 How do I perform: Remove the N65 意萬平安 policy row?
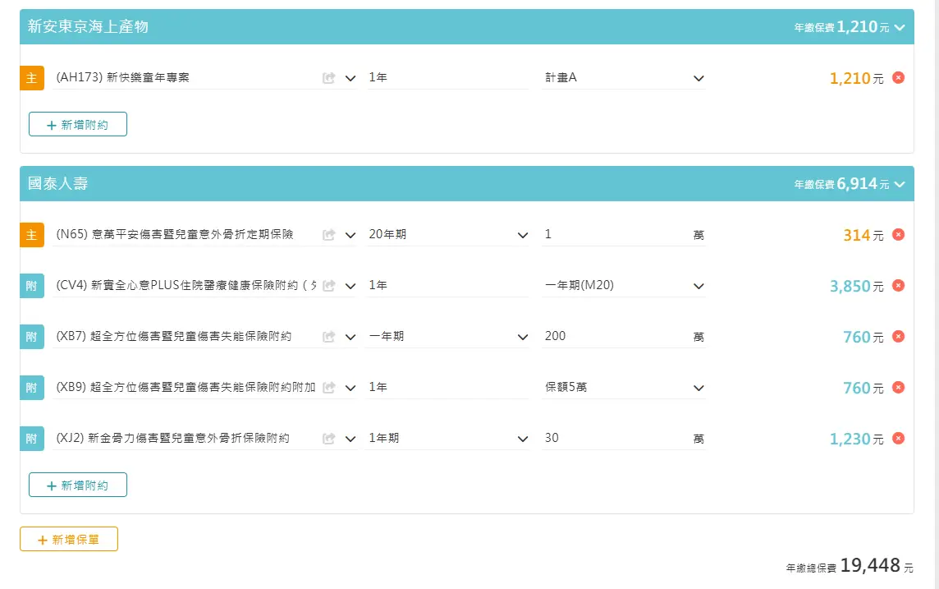click(x=898, y=235)
